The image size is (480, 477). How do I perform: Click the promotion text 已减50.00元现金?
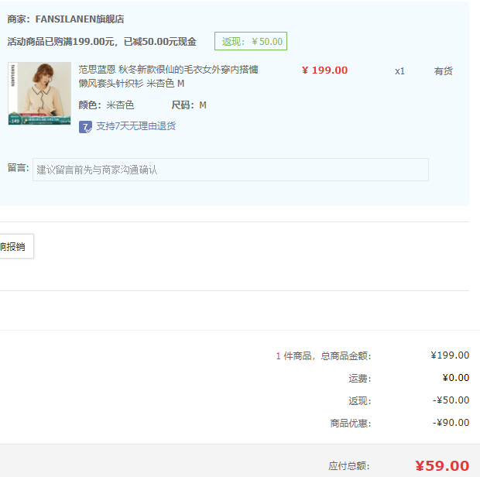(159, 42)
